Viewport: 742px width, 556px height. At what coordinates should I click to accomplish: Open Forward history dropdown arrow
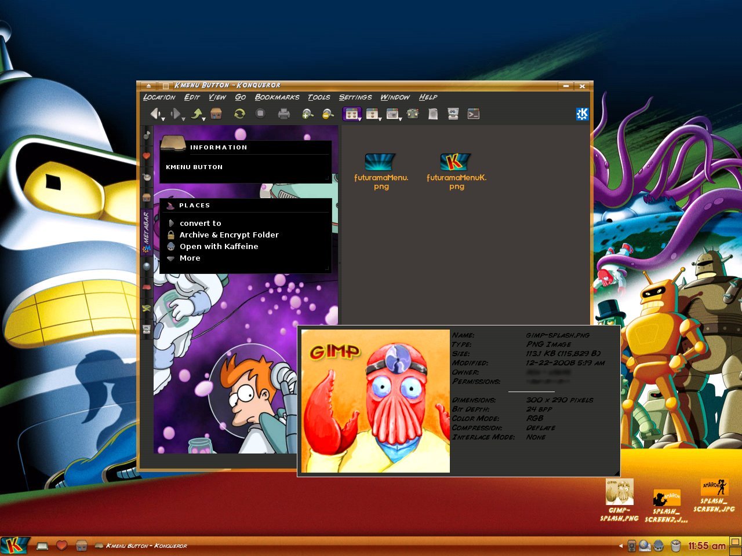click(183, 119)
